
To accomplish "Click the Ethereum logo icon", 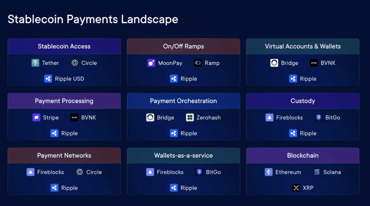I will 268,172.
